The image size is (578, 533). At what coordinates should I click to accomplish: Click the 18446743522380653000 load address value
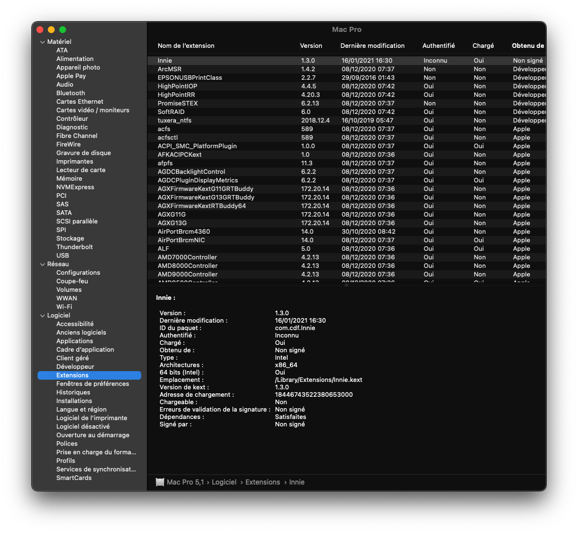[x=314, y=394]
